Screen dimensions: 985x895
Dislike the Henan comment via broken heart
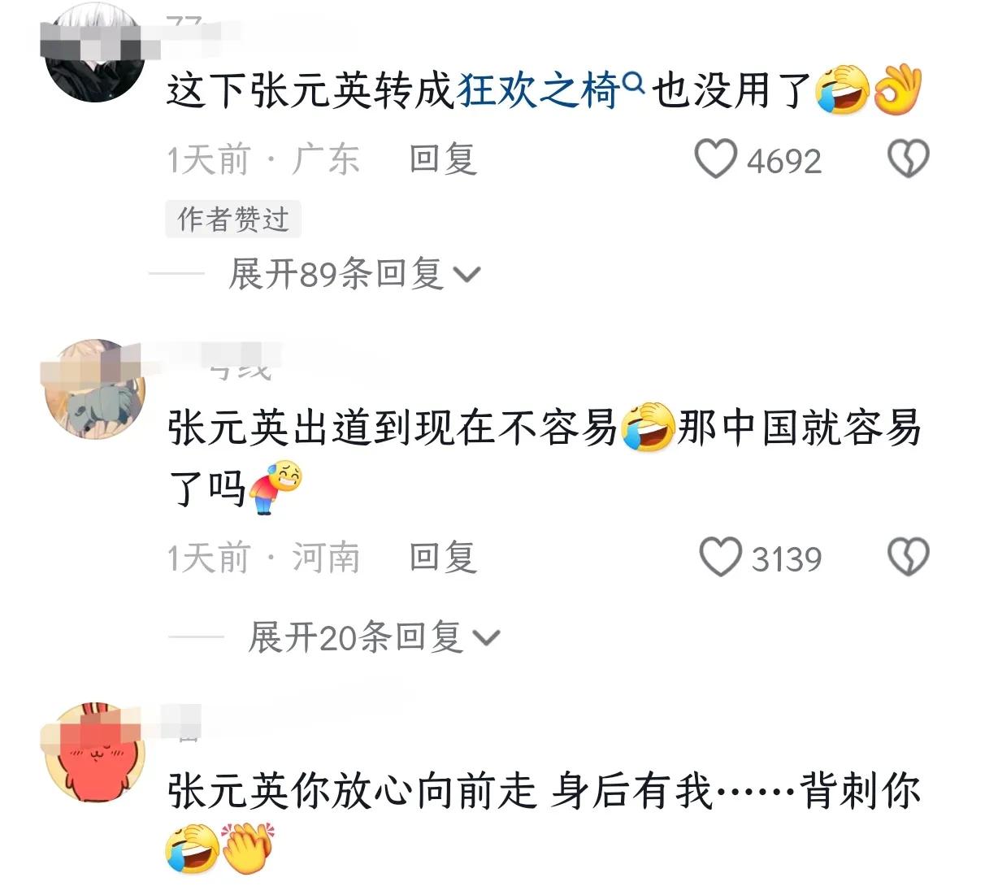click(x=908, y=558)
